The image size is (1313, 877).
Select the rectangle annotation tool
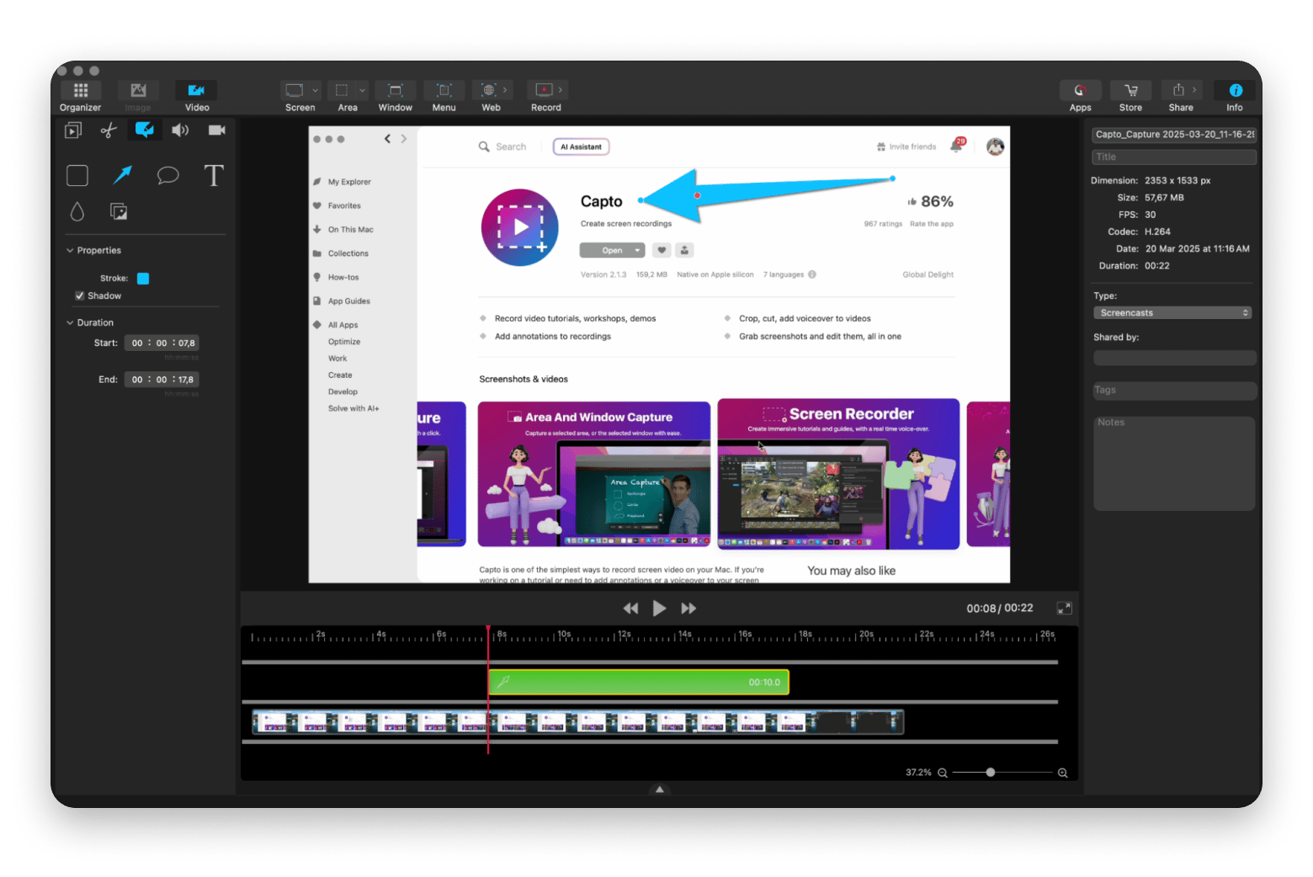pos(77,175)
